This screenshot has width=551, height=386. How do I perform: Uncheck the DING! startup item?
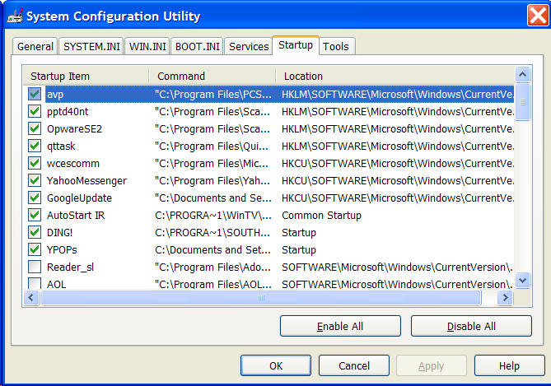coord(35,232)
